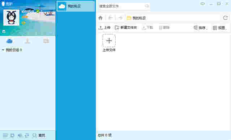Maximize the window
This screenshot has height=140, width=231.
(219, 4)
